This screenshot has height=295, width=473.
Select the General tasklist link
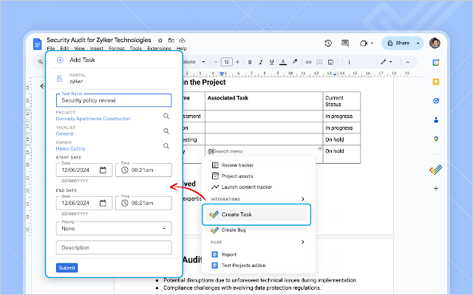64,133
